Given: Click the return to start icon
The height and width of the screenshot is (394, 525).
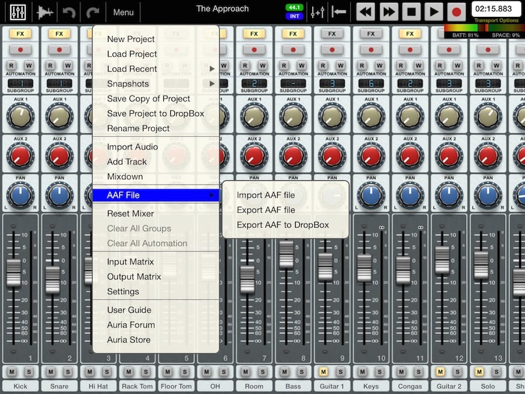Looking at the screenshot, I should click(x=338, y=12).
